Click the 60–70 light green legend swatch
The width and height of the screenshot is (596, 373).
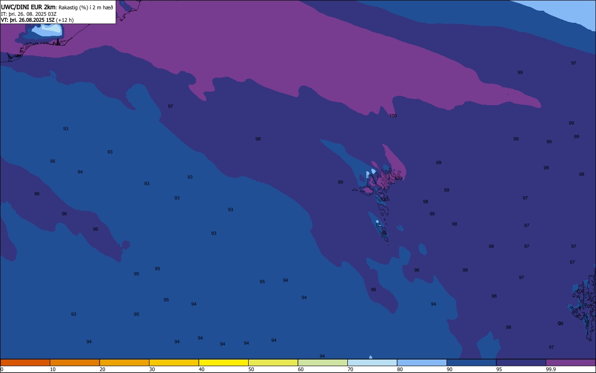tap(323, 362)
